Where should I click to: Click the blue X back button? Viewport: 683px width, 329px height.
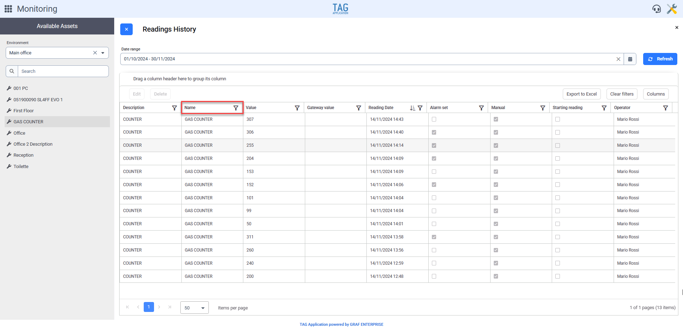pos(126,29)
